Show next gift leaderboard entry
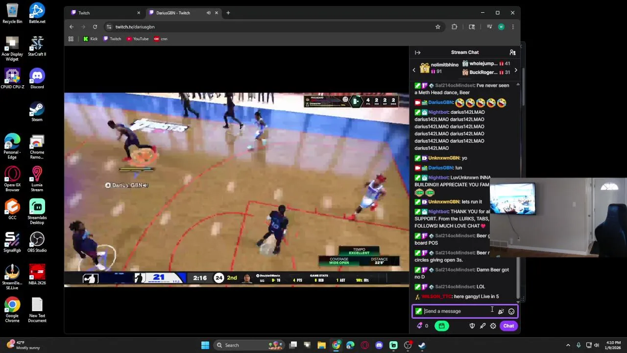The height and width of the screenshot is (353, 627). 515,70
